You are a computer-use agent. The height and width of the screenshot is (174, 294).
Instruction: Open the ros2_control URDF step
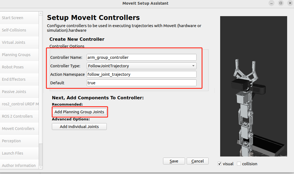pyautogui.click(x=19, y=104)
